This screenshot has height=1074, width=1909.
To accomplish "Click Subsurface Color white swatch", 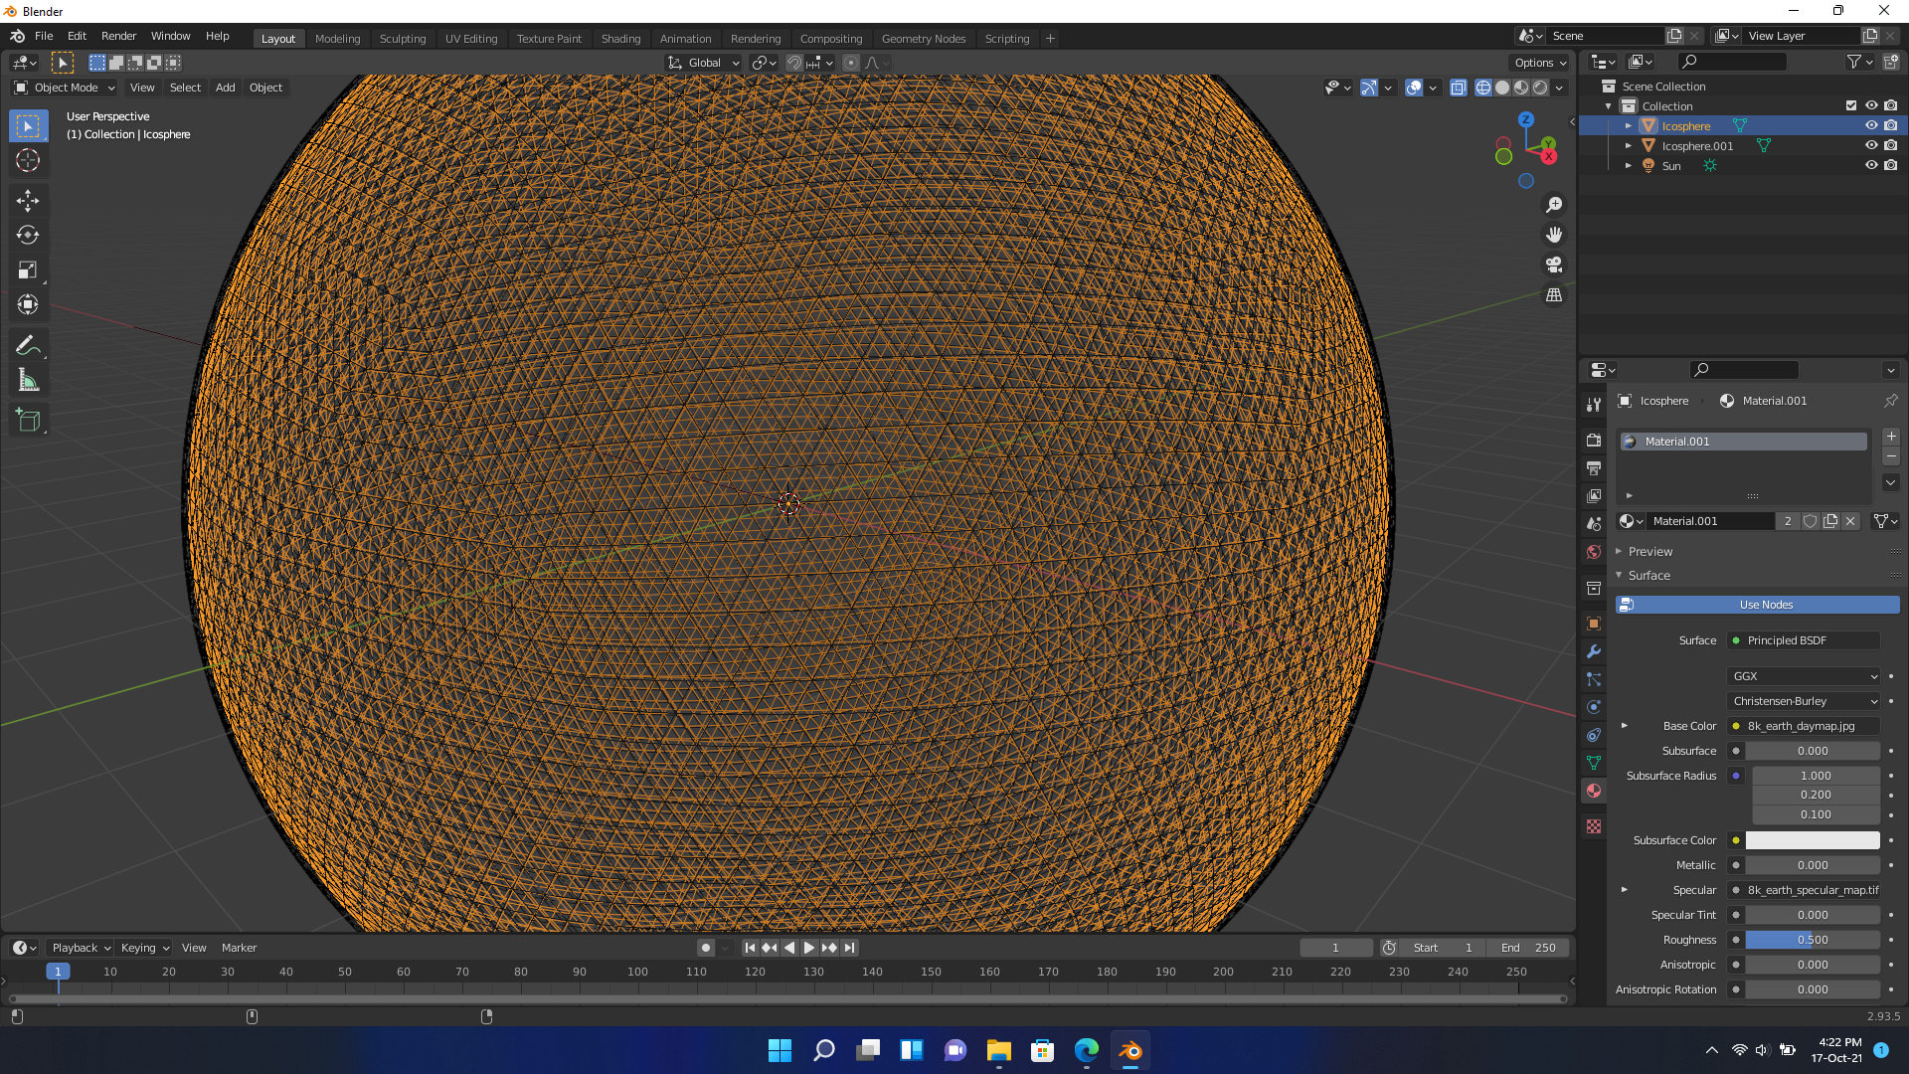I will [1813, 840].
